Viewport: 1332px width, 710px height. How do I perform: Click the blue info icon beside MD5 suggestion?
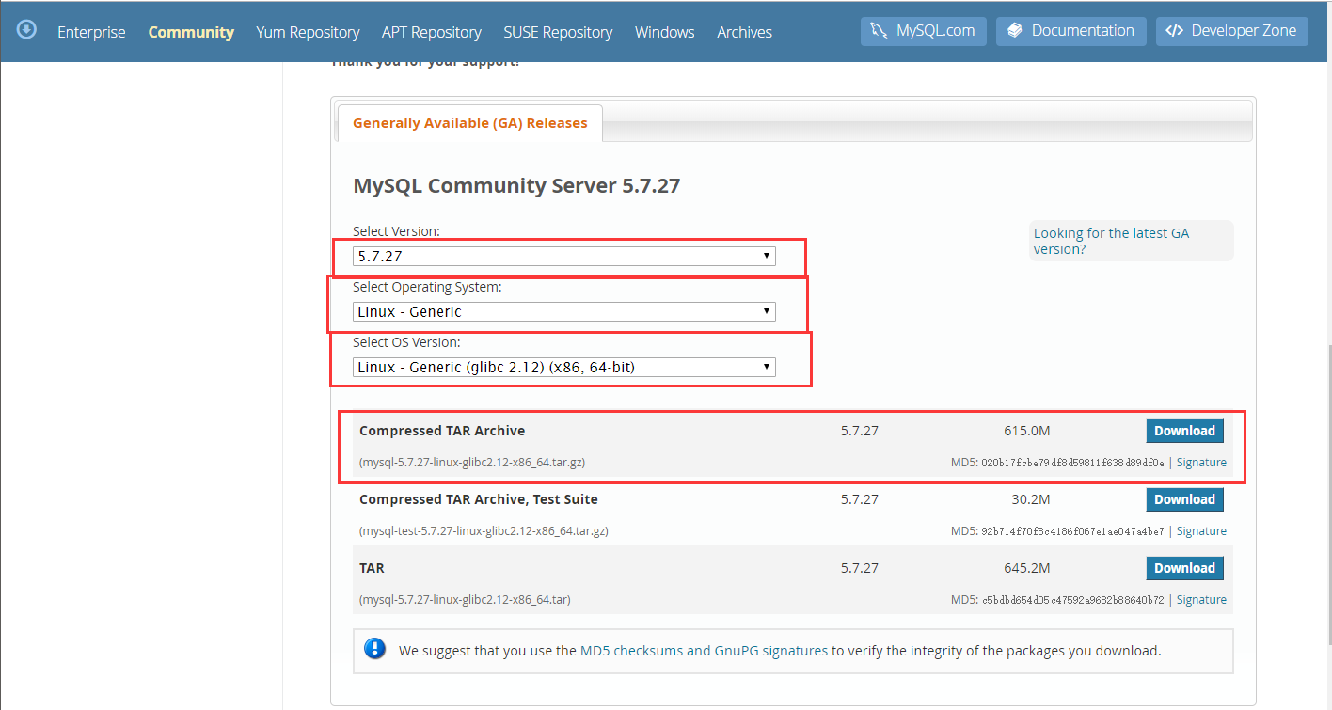[x=375, y=649]
